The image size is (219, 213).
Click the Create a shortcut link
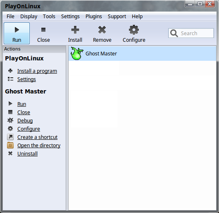coord(38,137)
